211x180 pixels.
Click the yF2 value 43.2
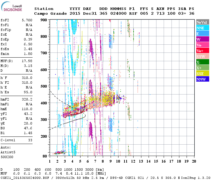click(28, 114)
